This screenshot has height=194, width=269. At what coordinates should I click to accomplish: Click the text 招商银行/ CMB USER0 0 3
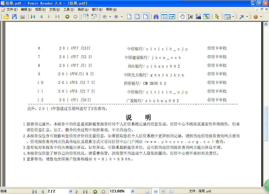click(x=145, y=83)
